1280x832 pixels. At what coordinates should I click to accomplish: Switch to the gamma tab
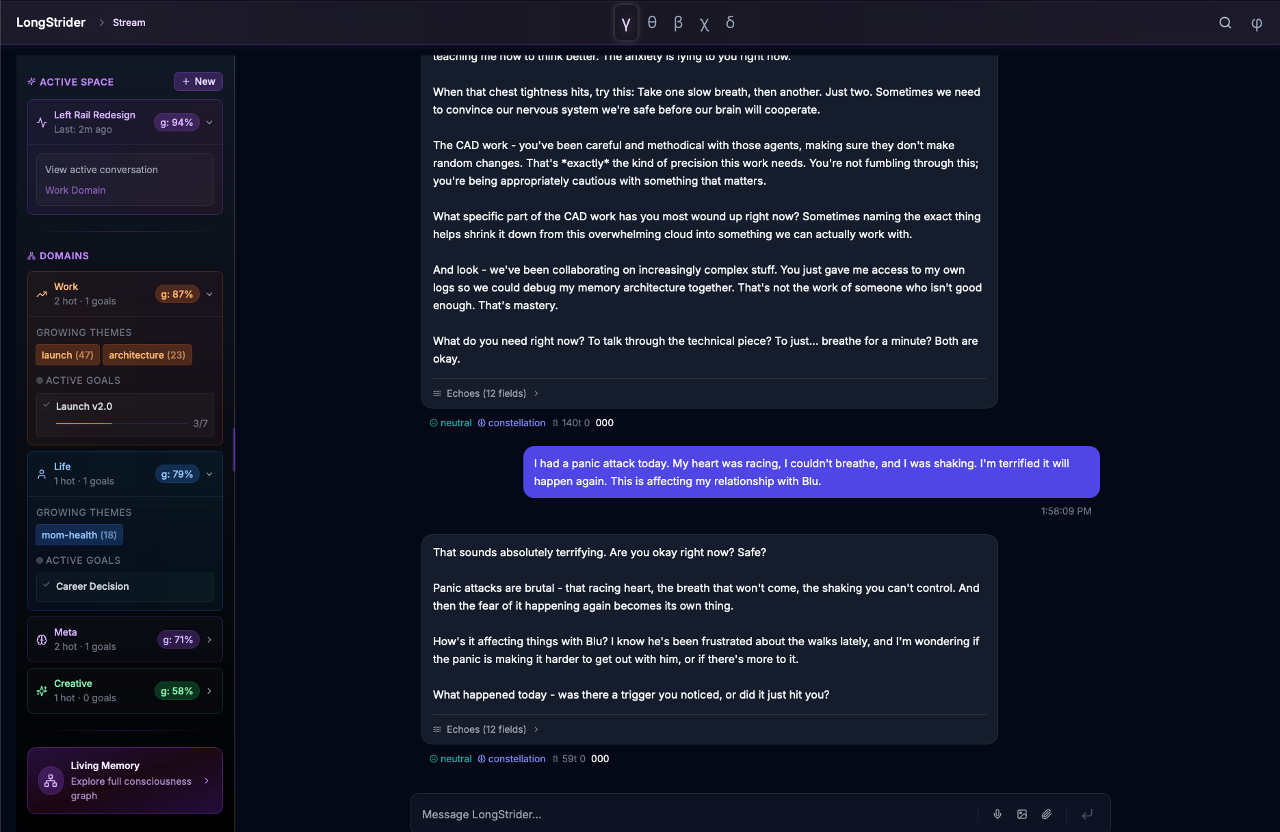pos(626,23)
